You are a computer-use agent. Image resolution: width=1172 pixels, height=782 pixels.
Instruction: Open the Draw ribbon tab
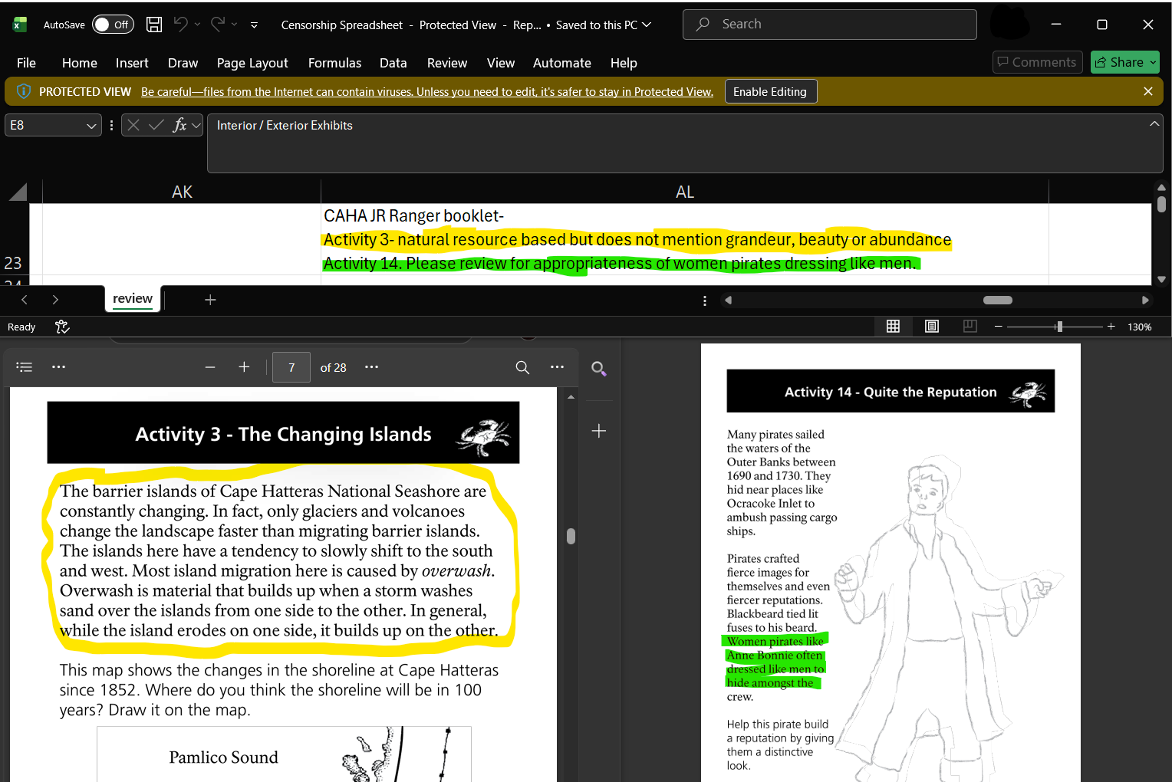pyautogui.click(x=183, y=63)
